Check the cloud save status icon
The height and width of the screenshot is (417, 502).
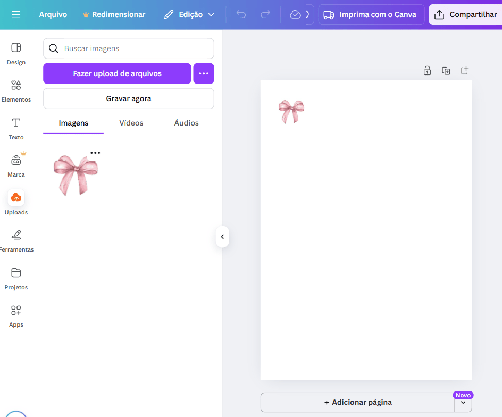tap(295, 14)
